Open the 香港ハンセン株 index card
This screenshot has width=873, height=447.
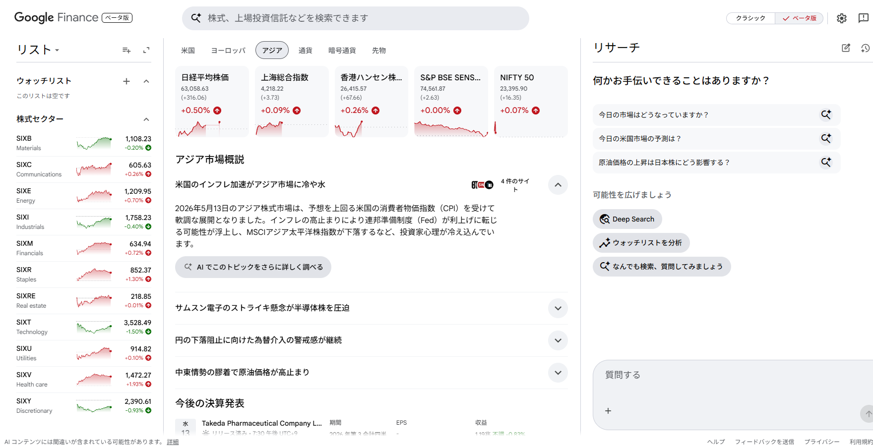371,102
